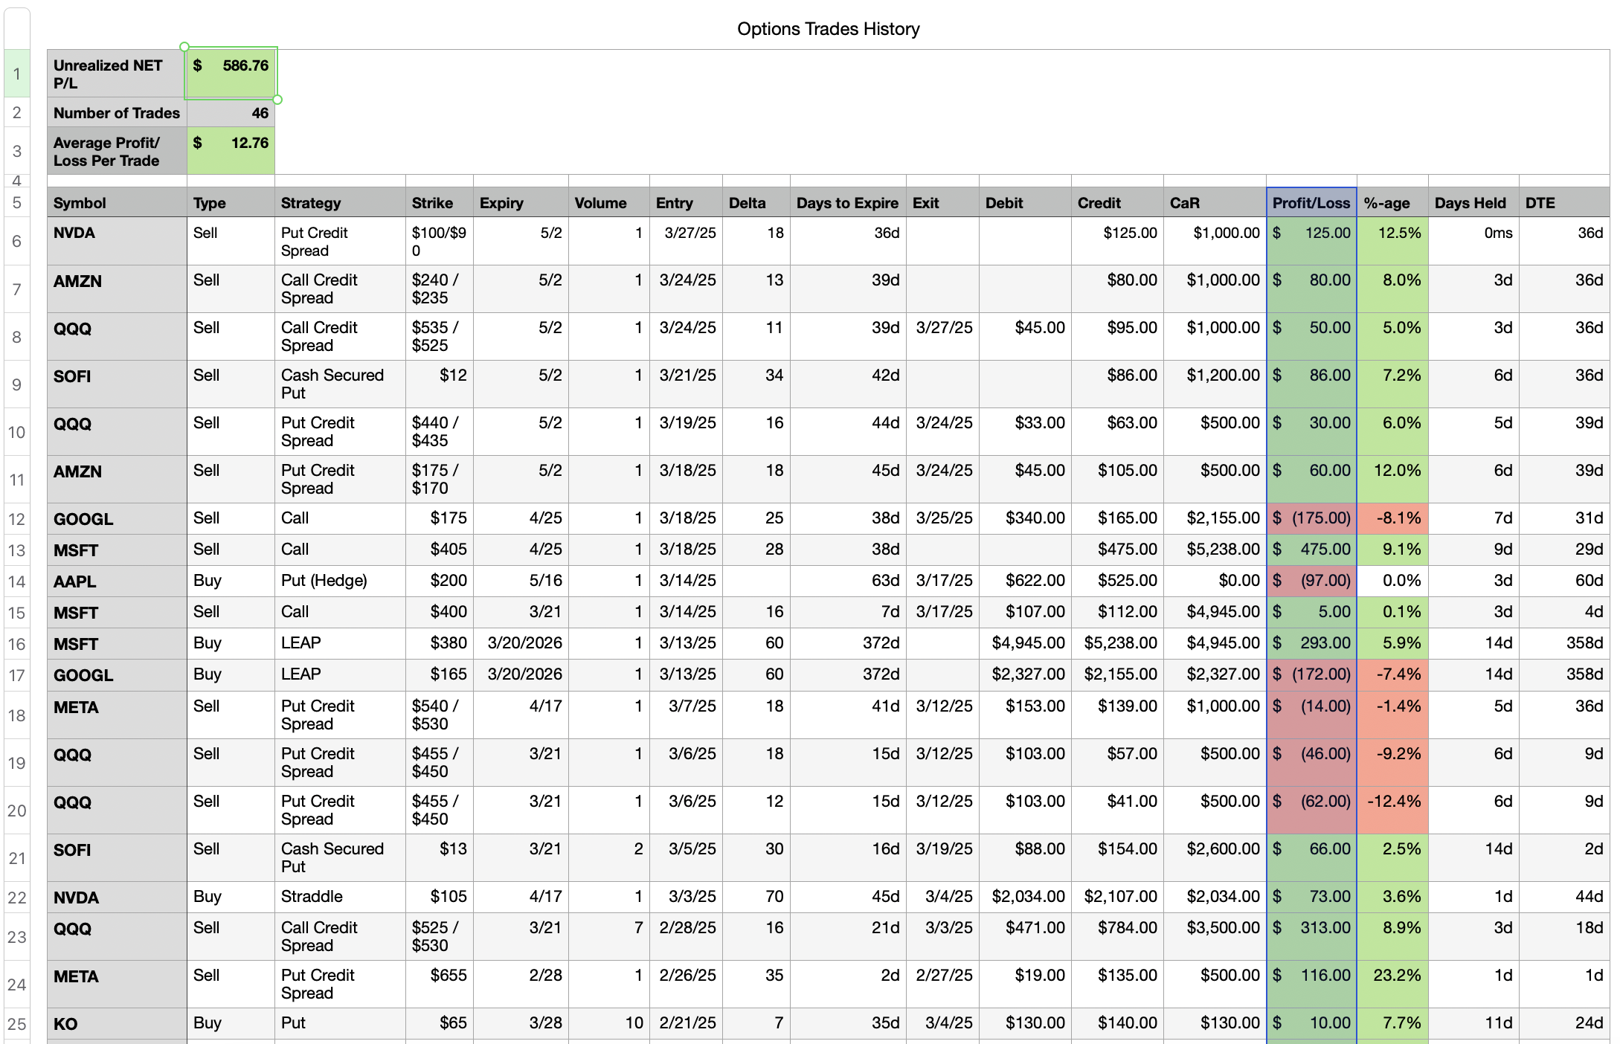Image resolution: width=1620 pixels, height=1044 pixels.
Task: Click the Symbol column header cell
Action: tap(117, 203)
